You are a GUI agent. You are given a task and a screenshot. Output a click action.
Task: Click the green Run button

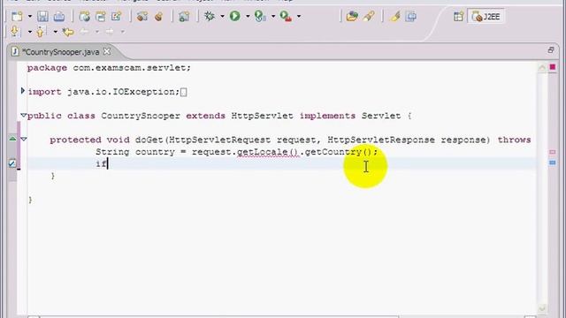click(235, 16)
